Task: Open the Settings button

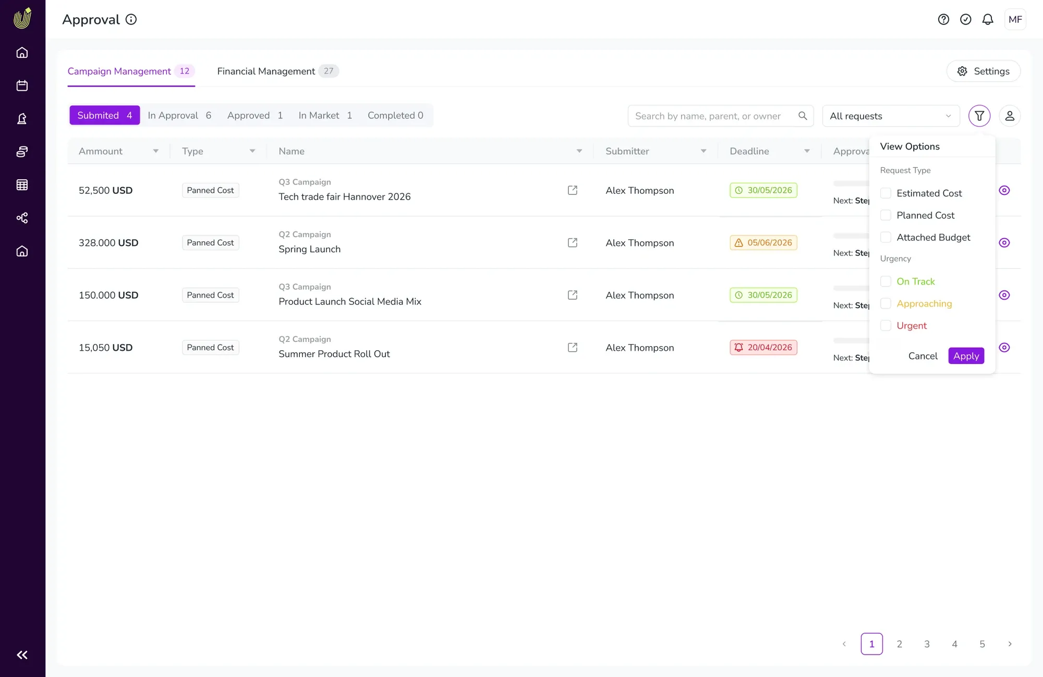Action: (x=984, y=71)
